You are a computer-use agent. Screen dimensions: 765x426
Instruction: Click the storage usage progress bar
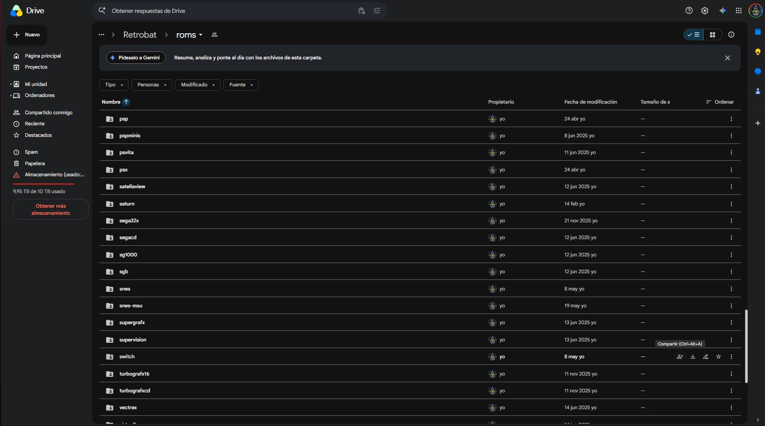[x=43, y=184]
